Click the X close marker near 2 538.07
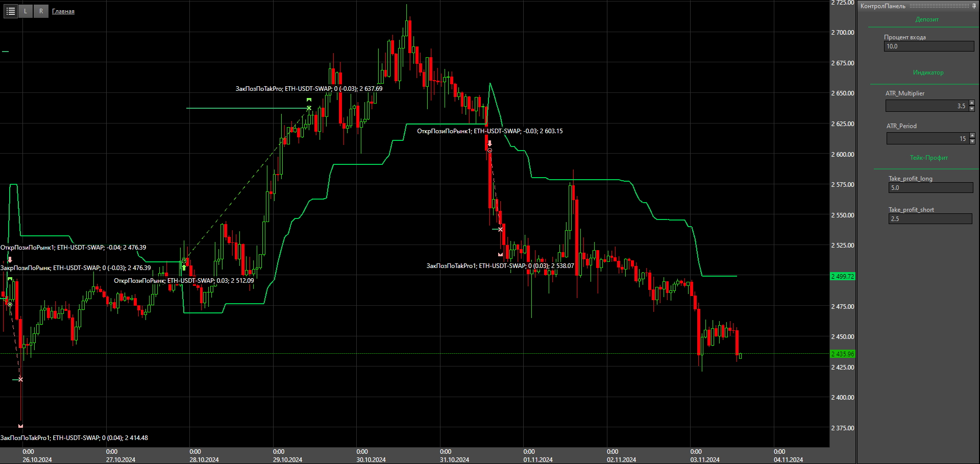 [x=500, y=230]
